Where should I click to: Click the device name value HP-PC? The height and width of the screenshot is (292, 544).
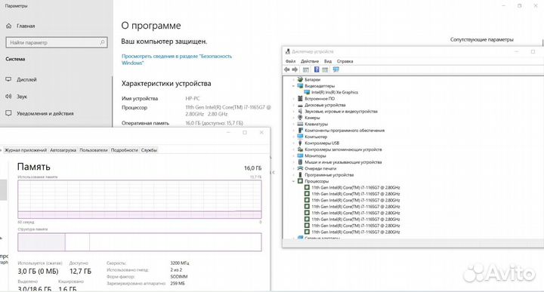pyautogui.click(x=193, y=98)
